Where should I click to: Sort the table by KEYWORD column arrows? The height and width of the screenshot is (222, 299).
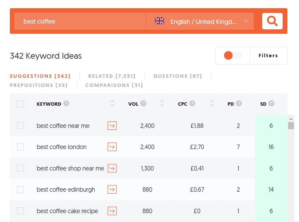[x=112, y=103]
